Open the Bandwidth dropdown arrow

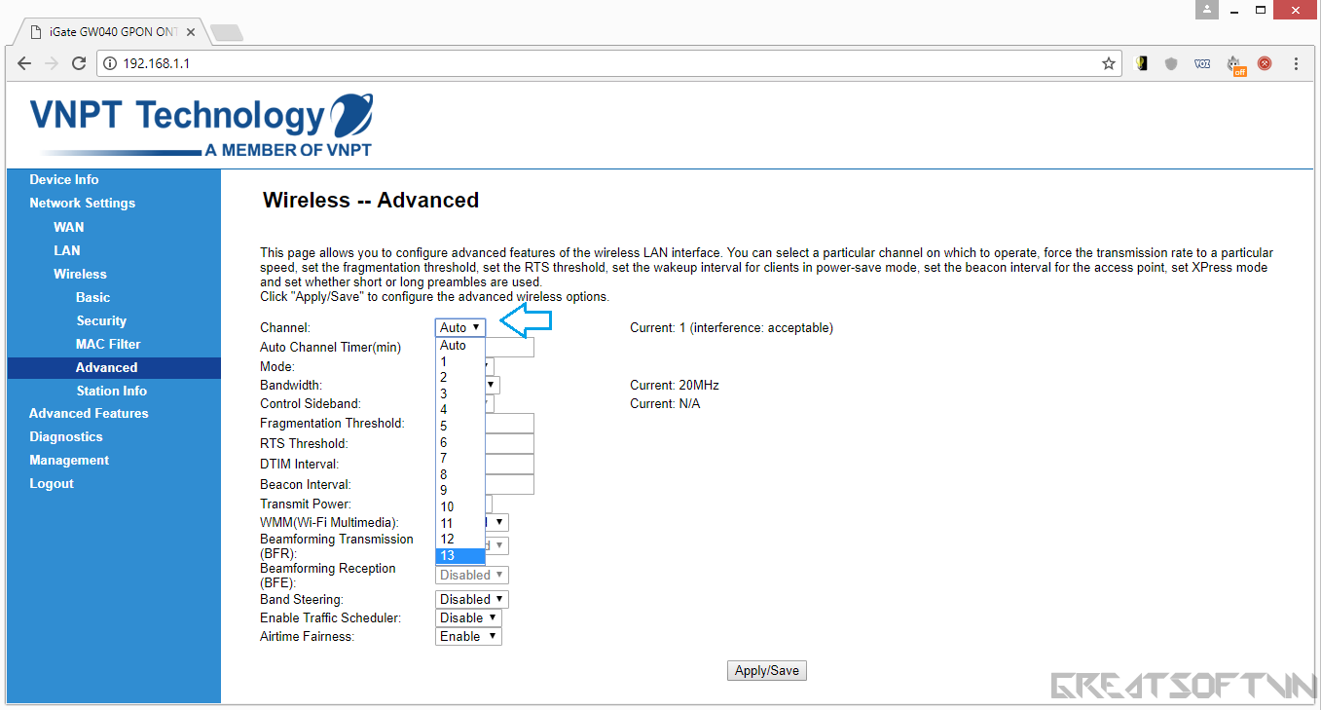pyautogui.click(x=493, y=386)
